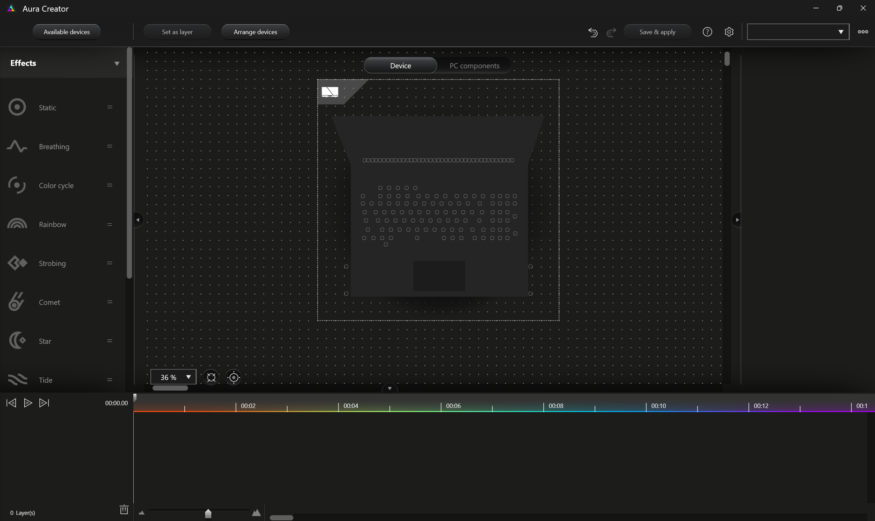
Task: Click the 00:08 mark on timeline ruler
Action: coord(556,406)
